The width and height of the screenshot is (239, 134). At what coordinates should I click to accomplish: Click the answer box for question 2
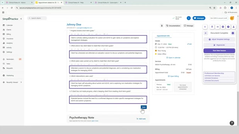click(x=108, y=70)
